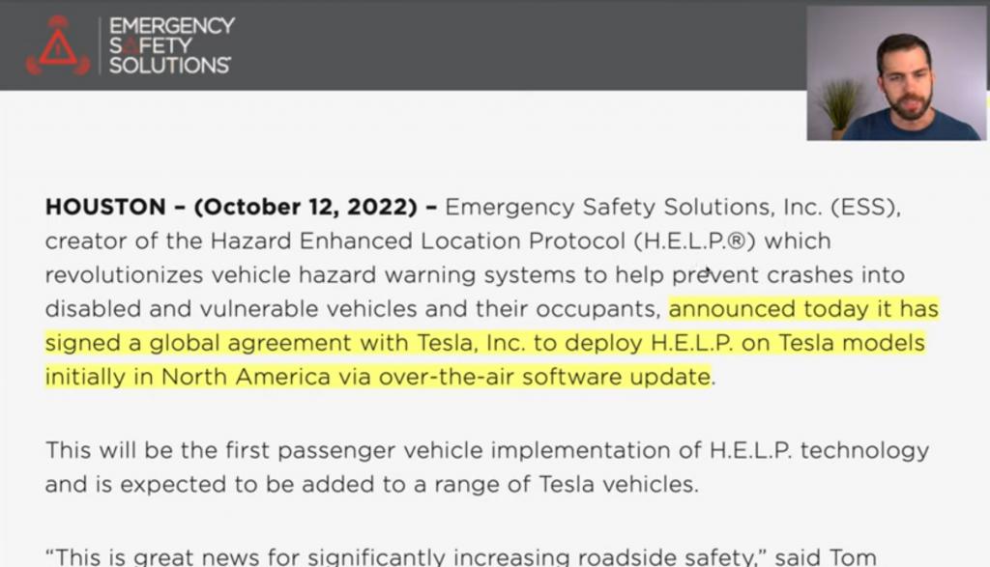The height and width of the screenshot is (567, 990).
Task: Click the 'H.E.L.P.®' registered trademark term
Action: pos(694,241)
